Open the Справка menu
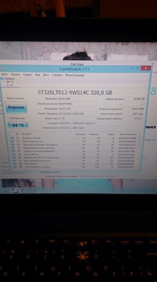 [x=57, y=75]
